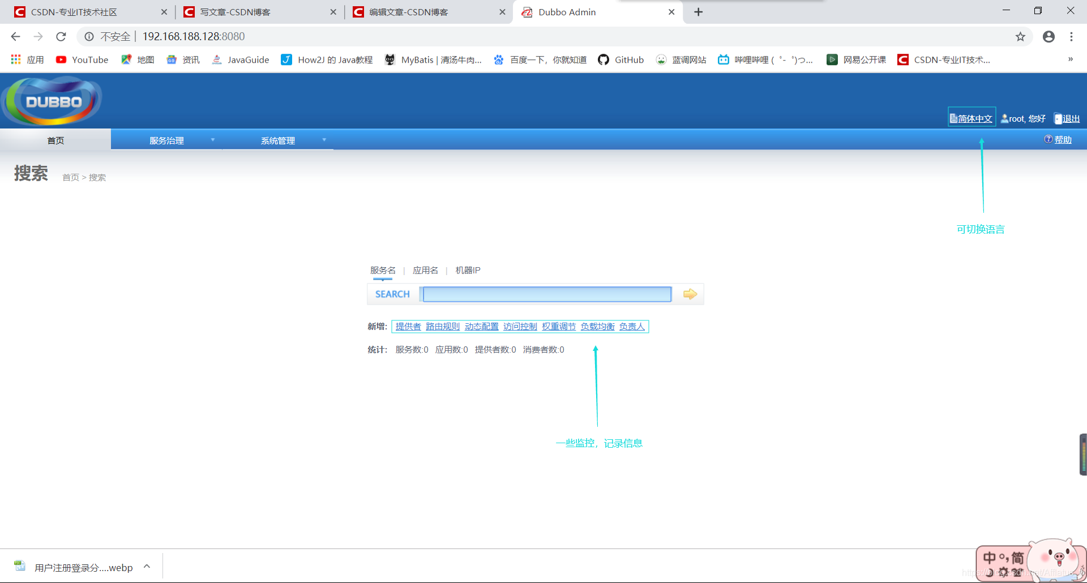The image size is (1087, 583).
Task: Select the 机器IP search tab
Action: (468, 270)
